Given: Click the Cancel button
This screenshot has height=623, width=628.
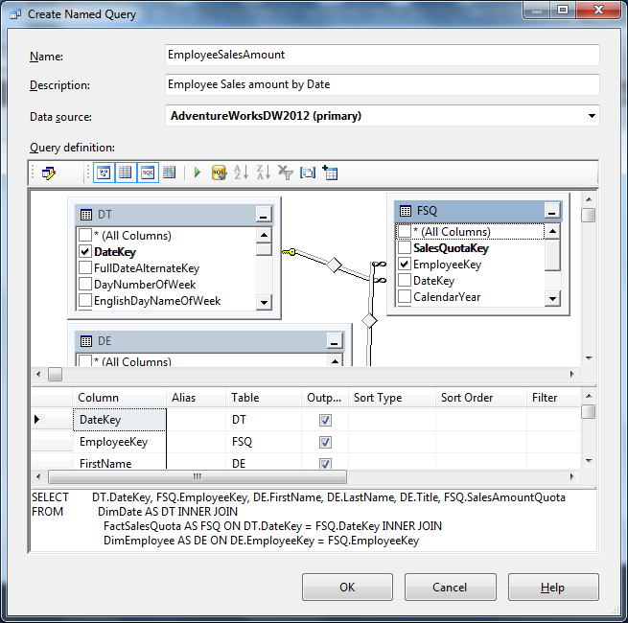Looking at the screenshot, I should point(451,587).
